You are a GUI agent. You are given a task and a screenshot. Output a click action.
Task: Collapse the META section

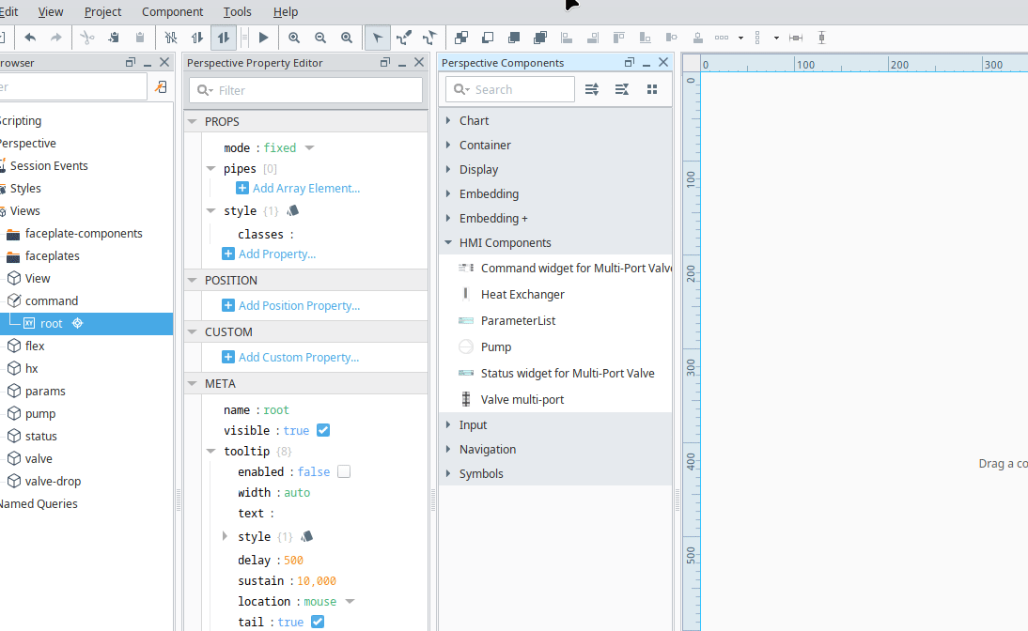click(x=193, y=383)
